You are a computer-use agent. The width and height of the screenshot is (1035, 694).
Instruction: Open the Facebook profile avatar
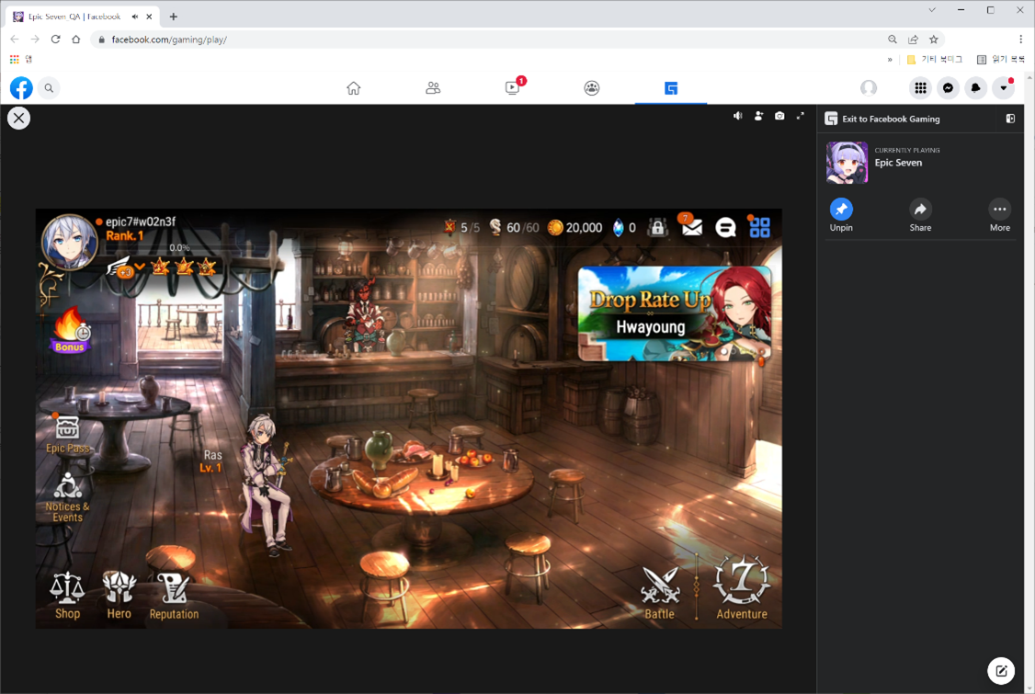(x=869, y=88)
